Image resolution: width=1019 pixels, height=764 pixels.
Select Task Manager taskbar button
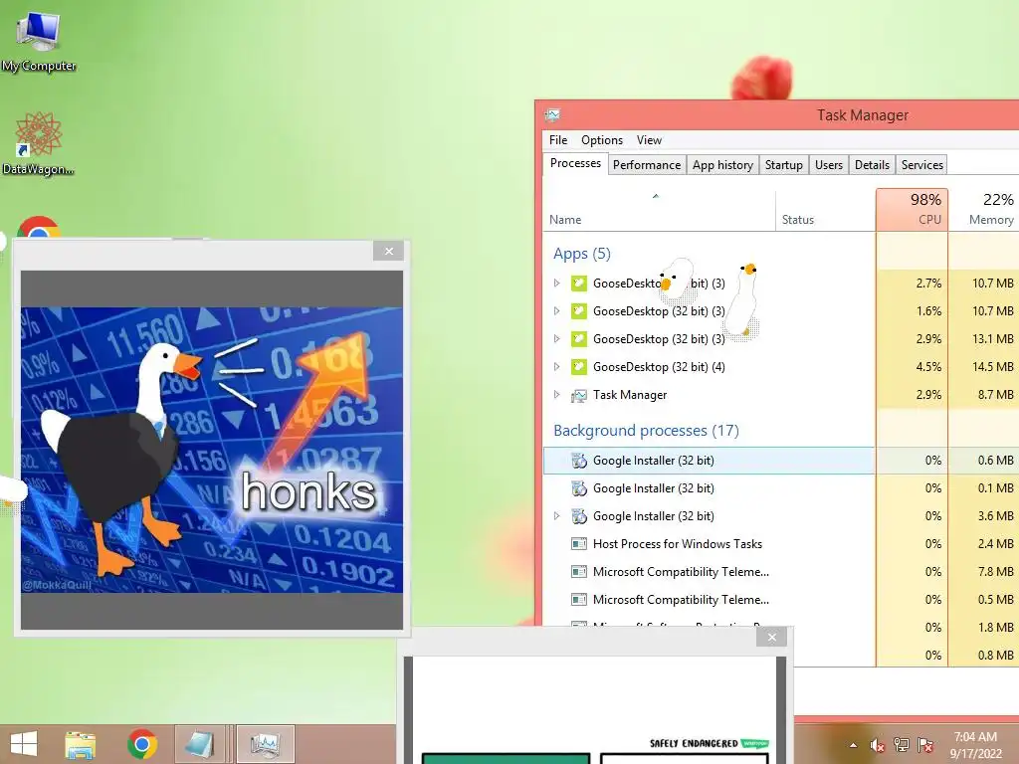tap(265, 744)
